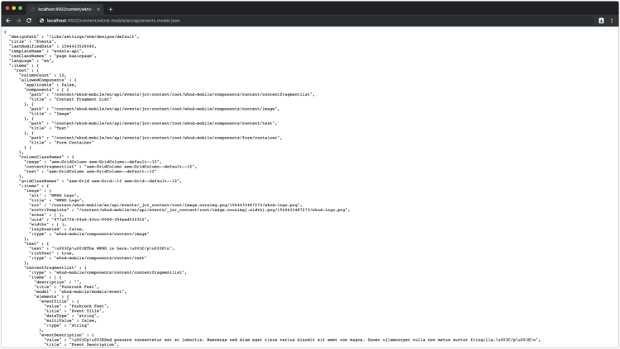The height and width of the screenshot is (349, 620).
Task: Click the "The WKND is here" text line
Action: [x=101, y=248]
